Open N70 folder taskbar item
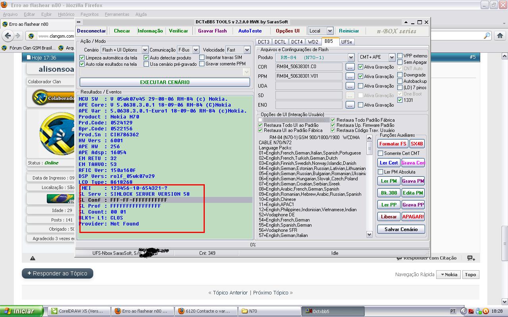 coord(270,311)
